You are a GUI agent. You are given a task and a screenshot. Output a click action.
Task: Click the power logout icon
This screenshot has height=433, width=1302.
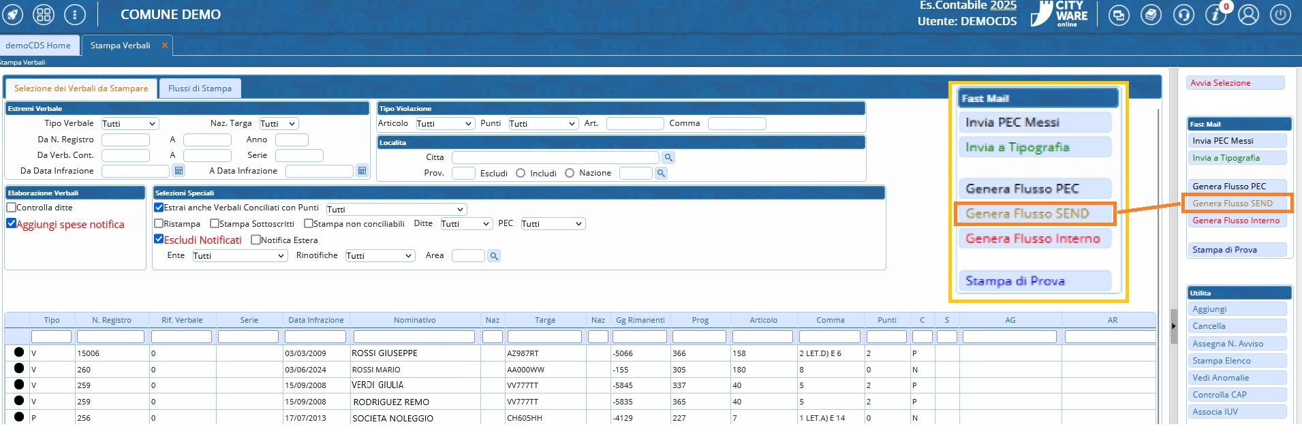coord(1280,14)
